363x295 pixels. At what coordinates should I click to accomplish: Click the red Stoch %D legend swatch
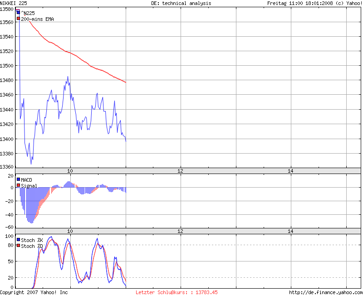point(18,246)
